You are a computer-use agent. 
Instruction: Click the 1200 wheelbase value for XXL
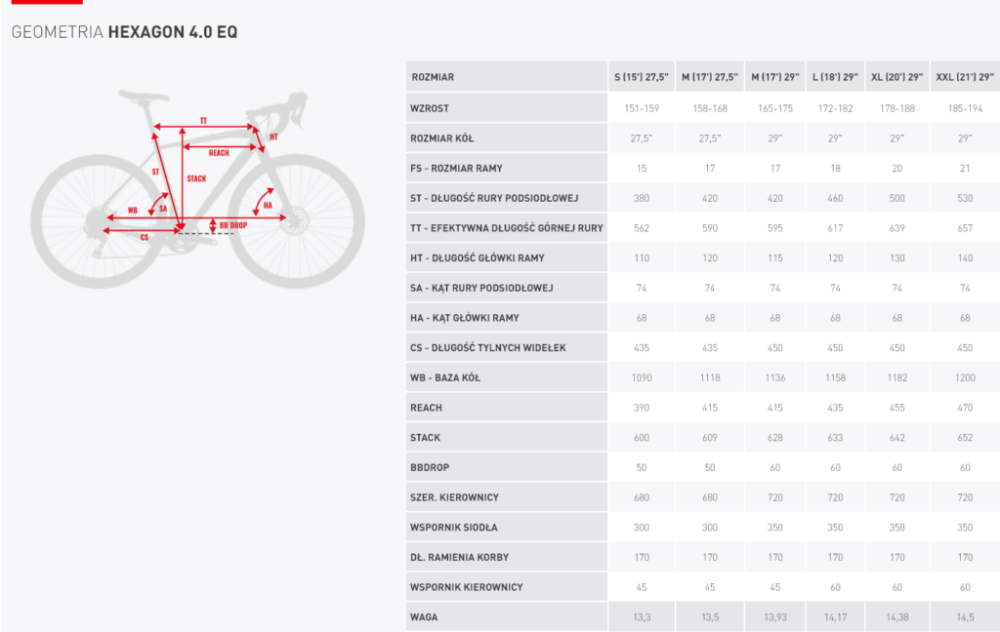point(965,377)
